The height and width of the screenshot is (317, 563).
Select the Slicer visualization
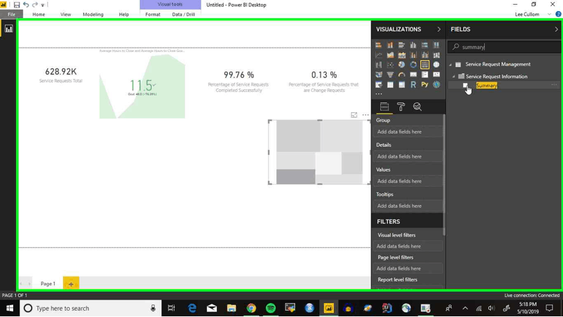point(378,84)
